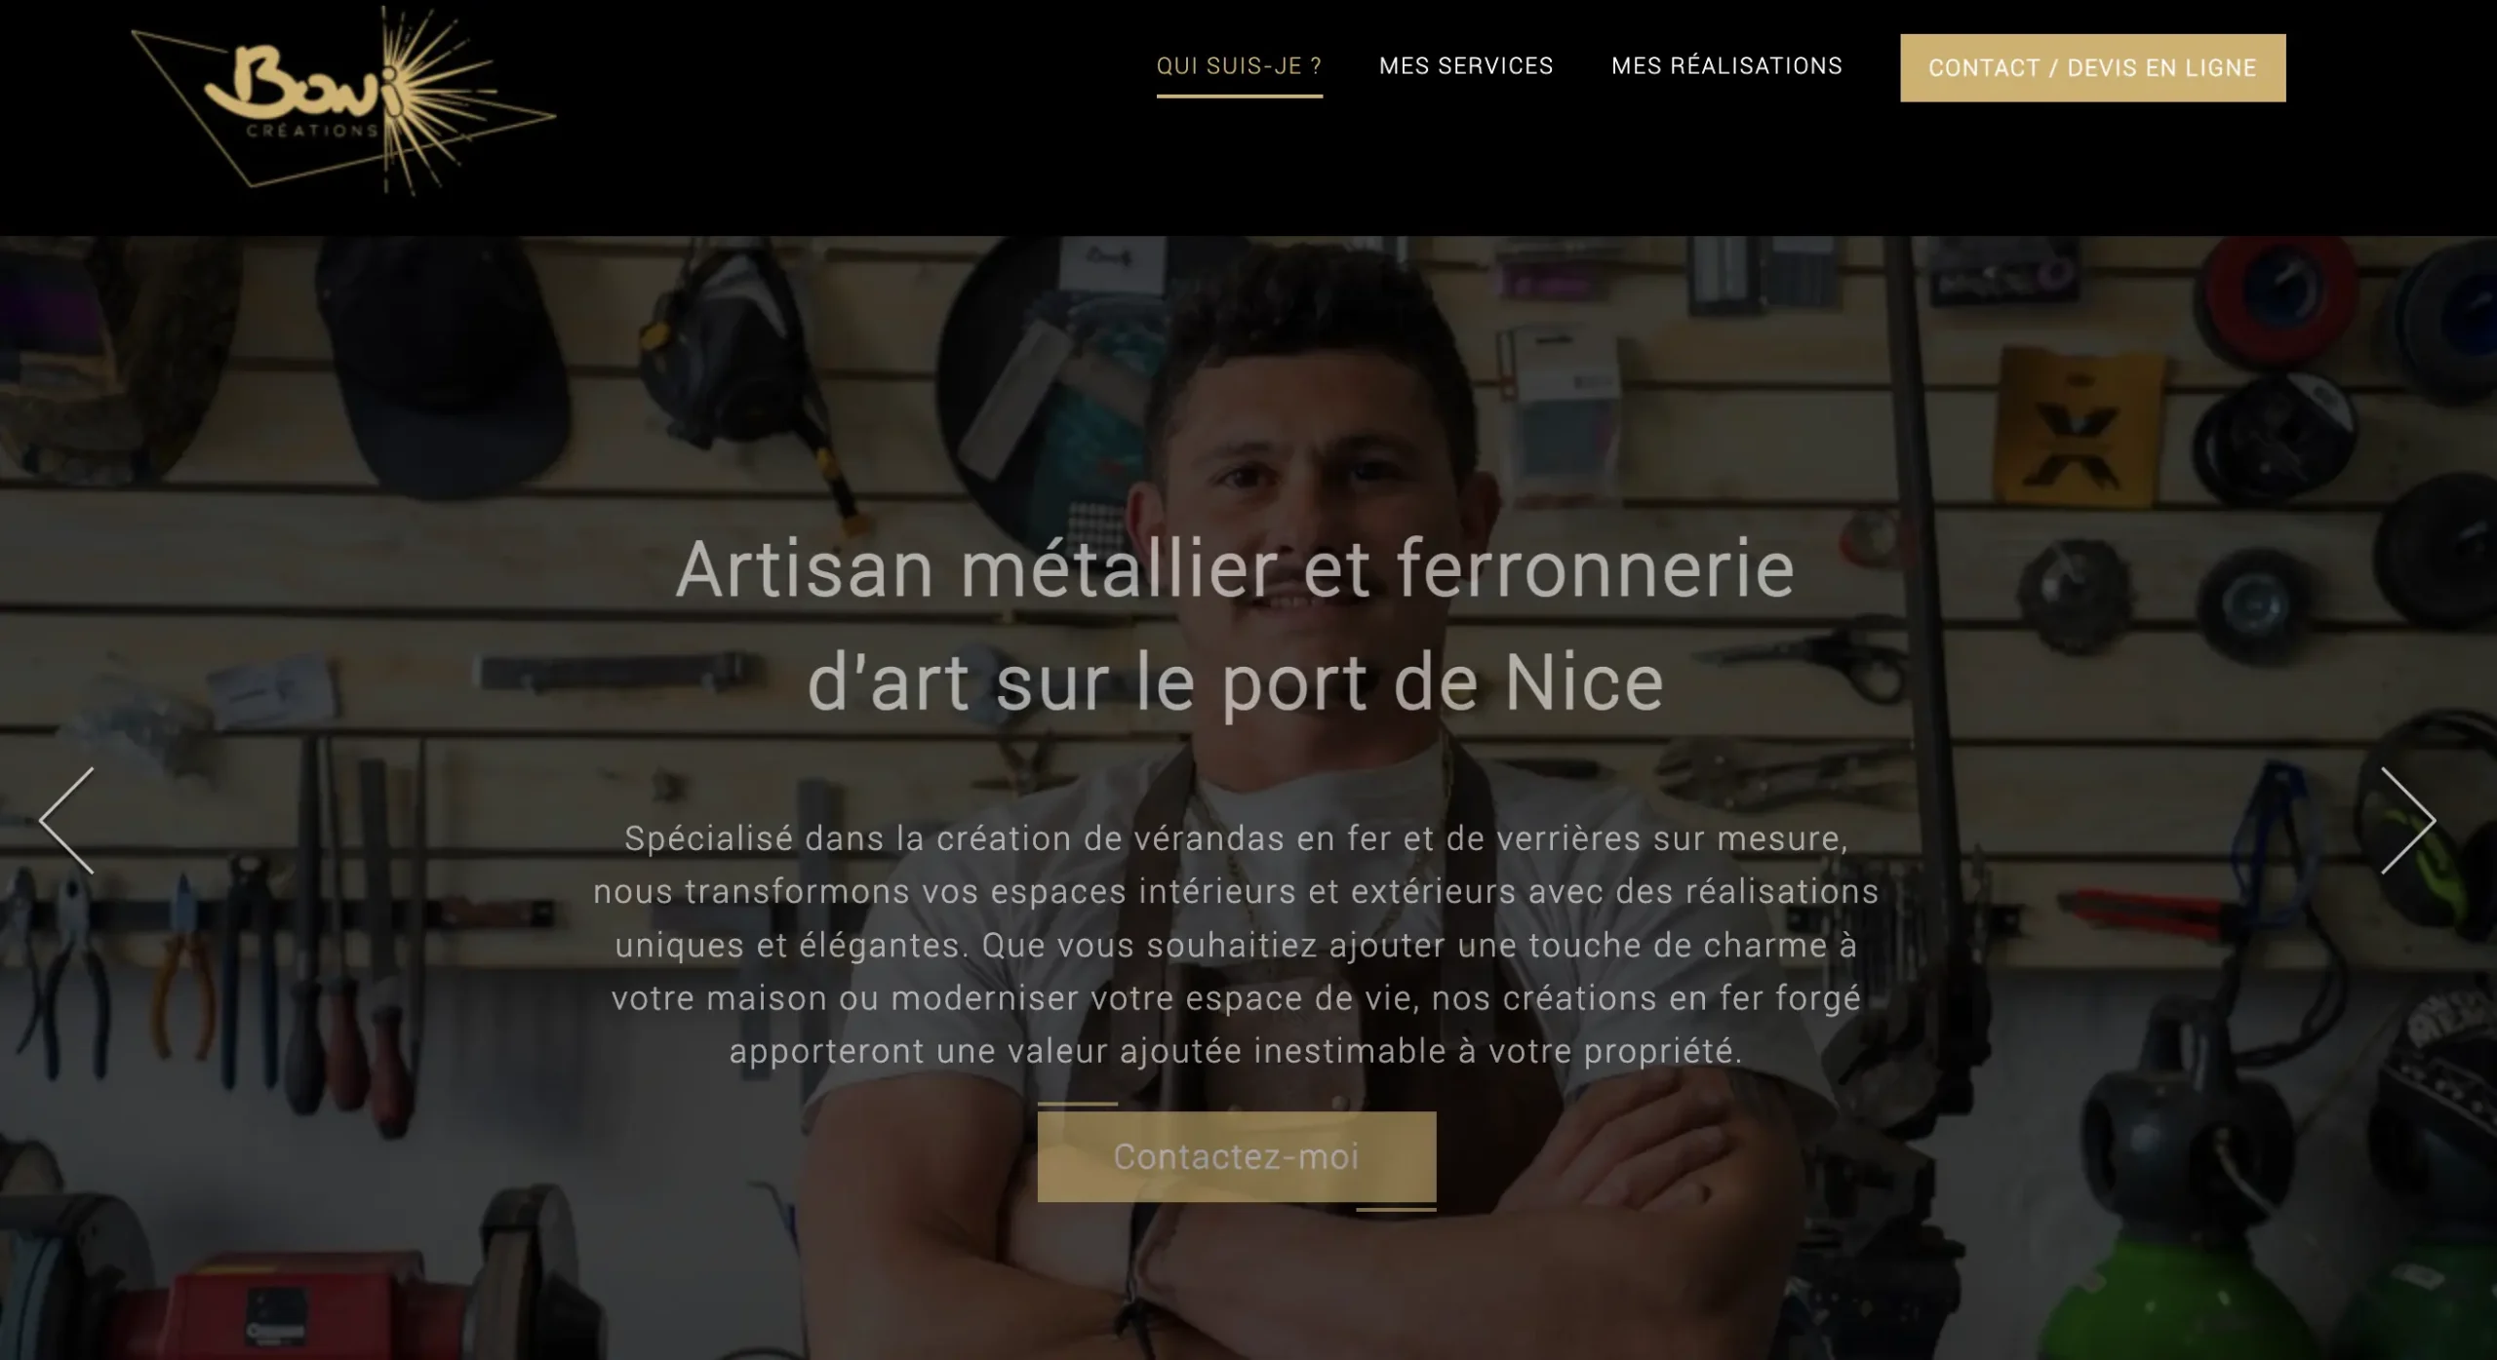
Task: Click the Spécialisé dans la création paragraph
Action: point(1236,945)
